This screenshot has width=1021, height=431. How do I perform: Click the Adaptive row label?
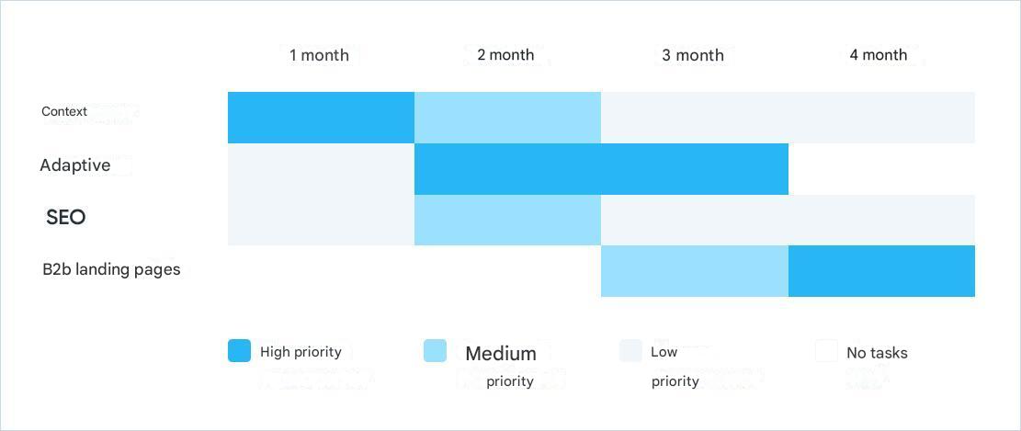click(x=74, y=165)
